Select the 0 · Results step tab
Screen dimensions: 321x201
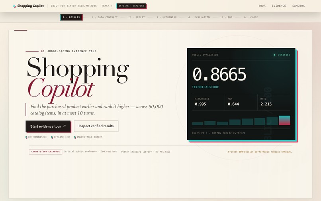click(x=71, y=17)
